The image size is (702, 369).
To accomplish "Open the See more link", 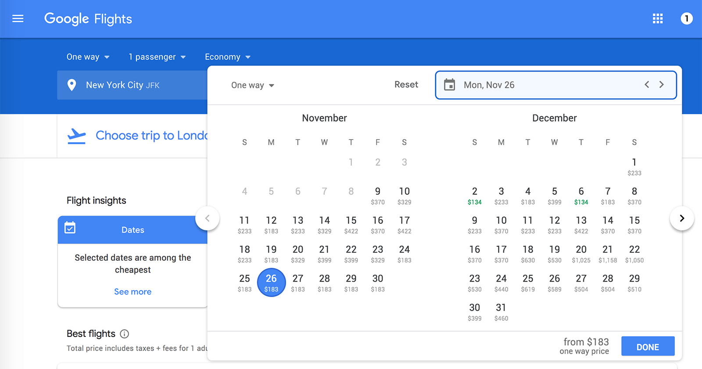I will click(133, 292).
